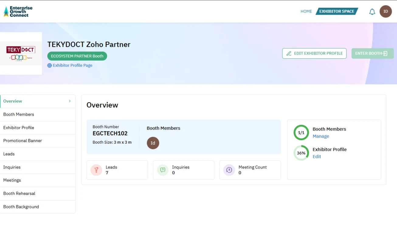Click the 36% profile completion ring
397x251 pixels.
pyautogui.click(x=301, y=153)
